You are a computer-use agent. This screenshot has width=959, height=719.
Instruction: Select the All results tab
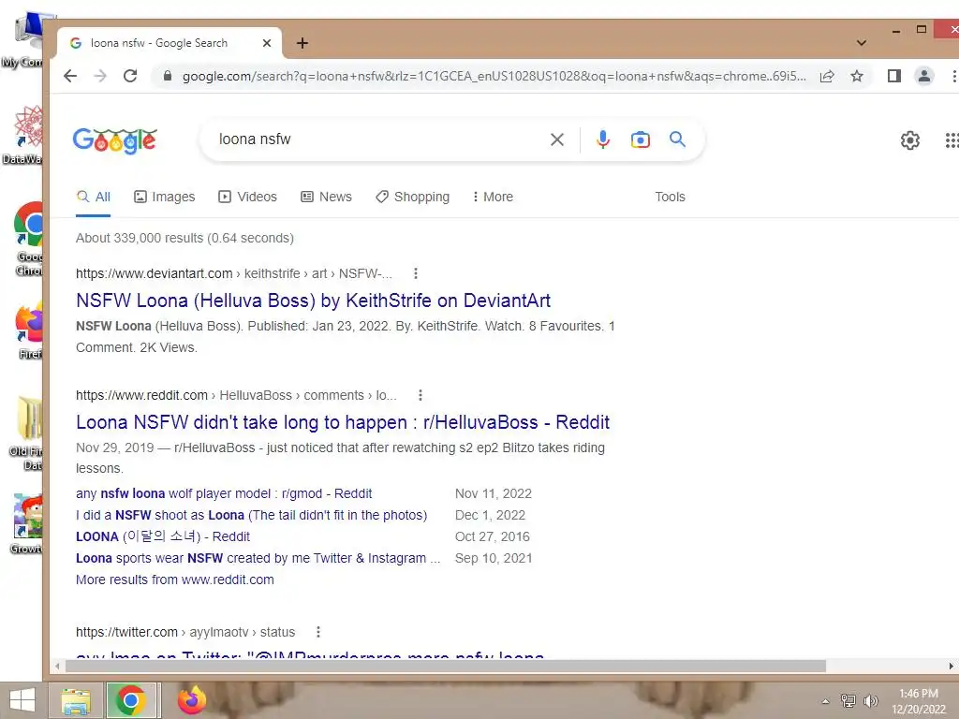(93, 197)
